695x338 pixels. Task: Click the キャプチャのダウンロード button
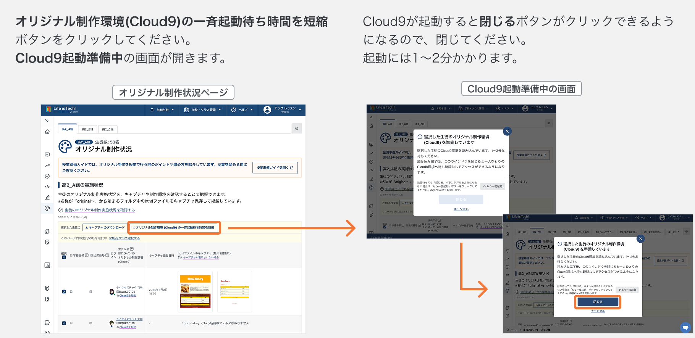(105, 227)
